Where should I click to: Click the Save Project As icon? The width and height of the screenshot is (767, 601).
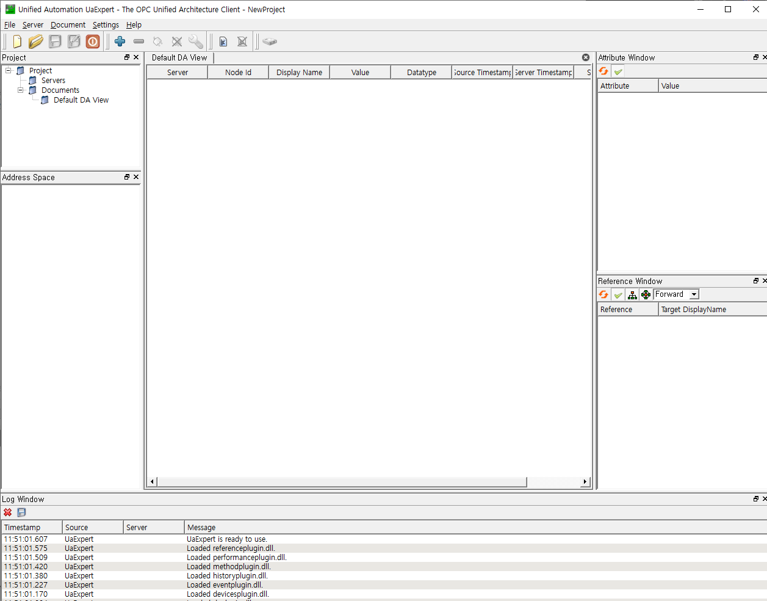[74, 42]
